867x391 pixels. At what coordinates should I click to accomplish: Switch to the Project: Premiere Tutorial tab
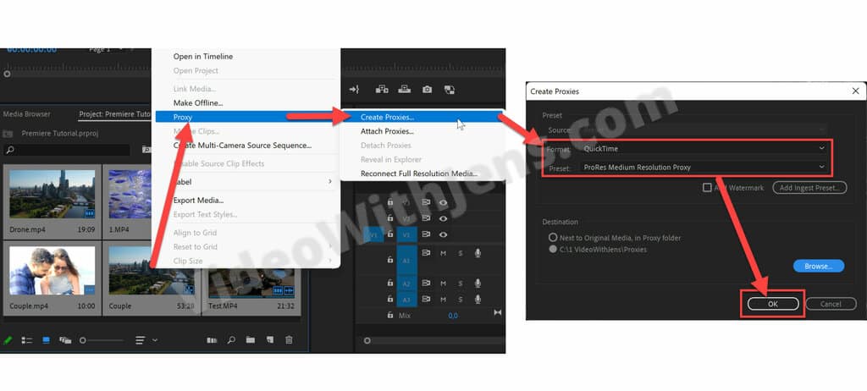pos(114,114)
